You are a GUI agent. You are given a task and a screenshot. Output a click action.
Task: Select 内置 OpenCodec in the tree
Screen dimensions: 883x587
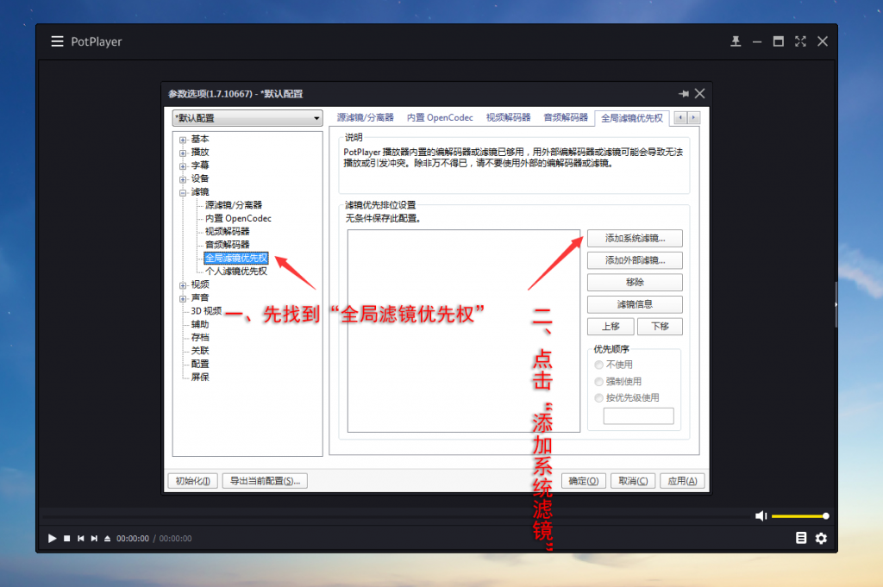click(238, 218)
